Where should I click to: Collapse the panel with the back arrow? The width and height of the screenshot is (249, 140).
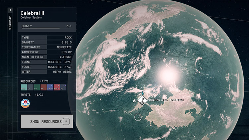click(10, 10)
